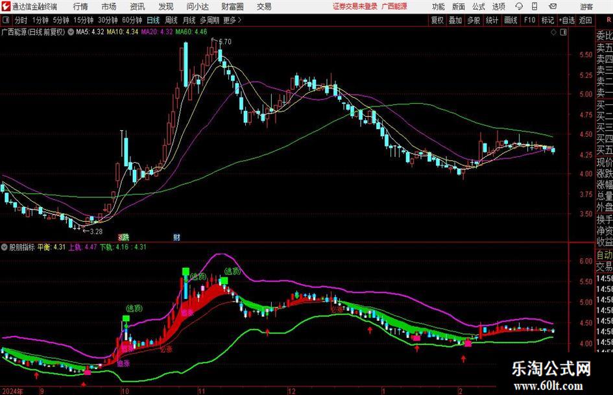Open the F10 company info button
Viewport: 613px width, 395px height.
(x=530, y=20)
